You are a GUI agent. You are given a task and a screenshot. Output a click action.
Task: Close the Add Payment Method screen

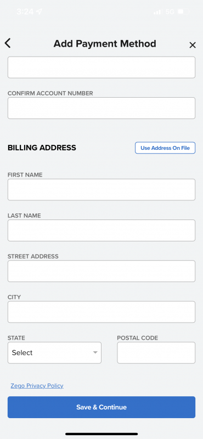(x=193, y=45)
